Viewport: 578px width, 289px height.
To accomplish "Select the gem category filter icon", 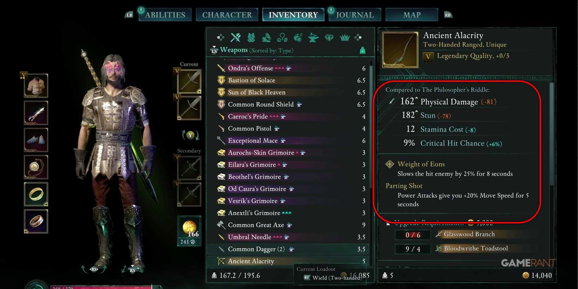I will pyautogui.click(x=329, y=37).
